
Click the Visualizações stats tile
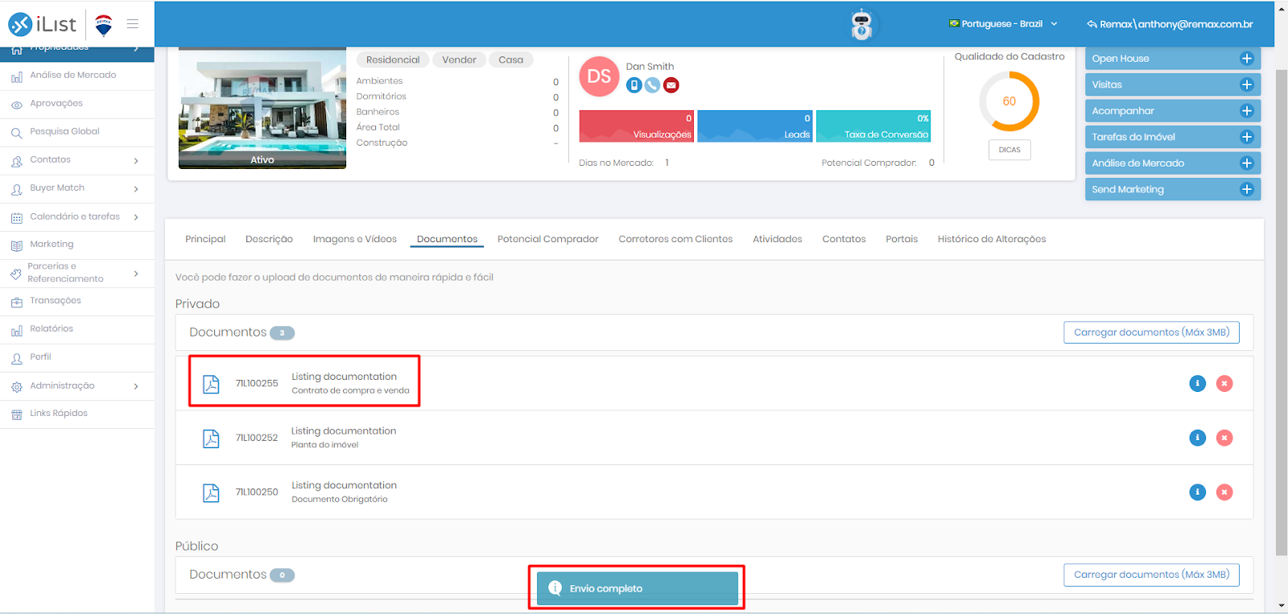[x=637, y=126]
